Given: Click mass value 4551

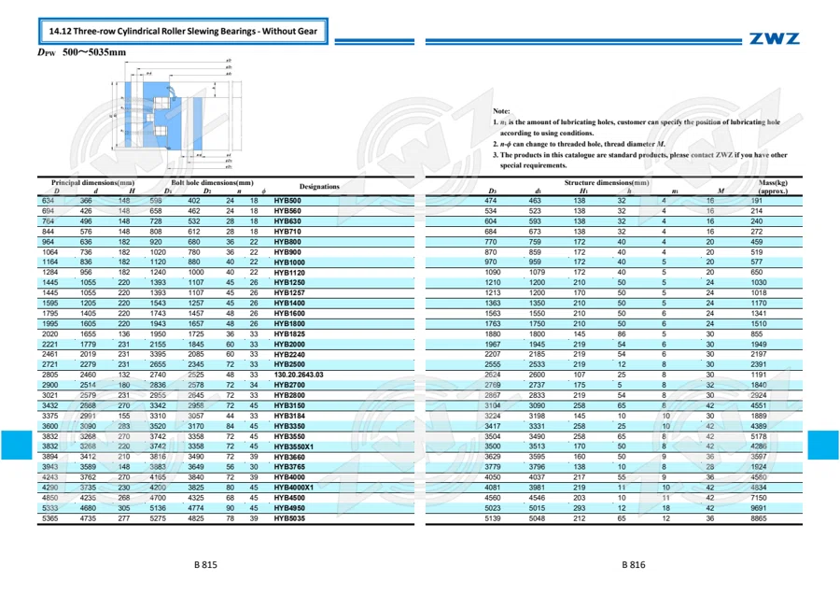Looking at the screenshot, I should [x=759, y=405].
